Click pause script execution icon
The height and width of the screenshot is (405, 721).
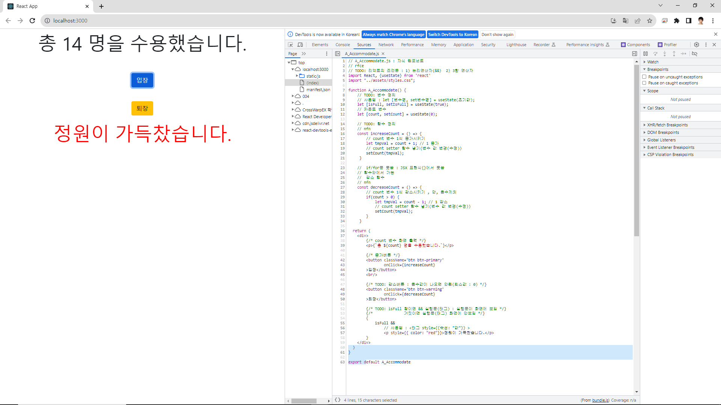point(646,54)
